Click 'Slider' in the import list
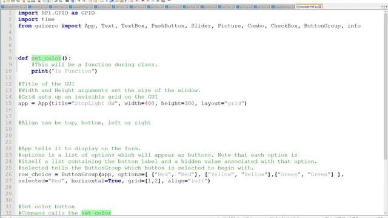 201,25
